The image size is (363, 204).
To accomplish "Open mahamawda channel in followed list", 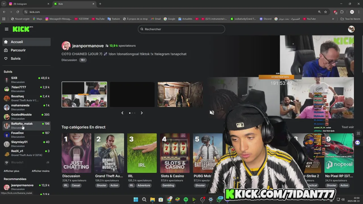I will (x=27, y=107).
